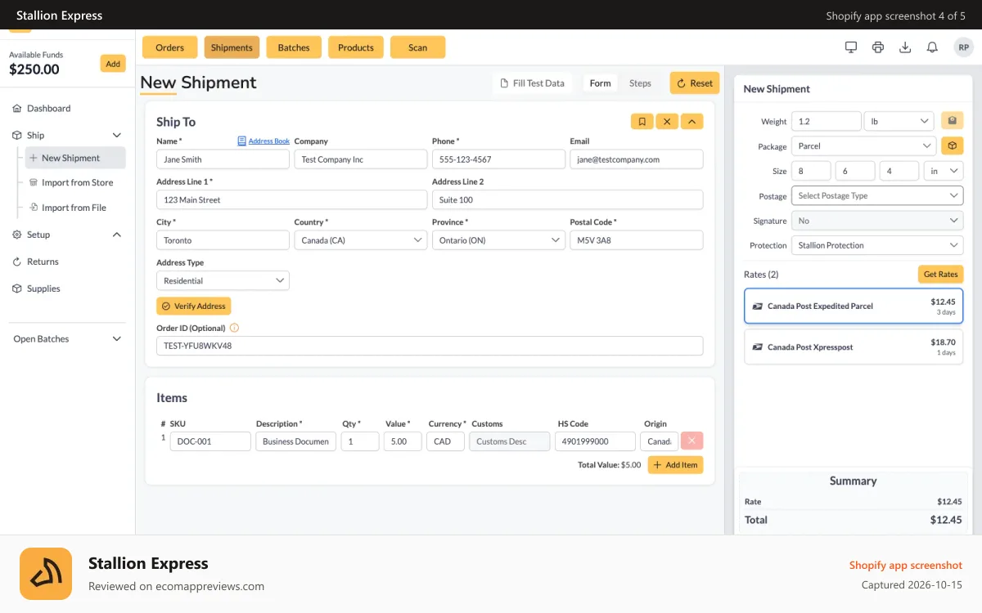Clear Ship To with the X icon
Viewport: 982px width, 613px height.
click(667, 122)
